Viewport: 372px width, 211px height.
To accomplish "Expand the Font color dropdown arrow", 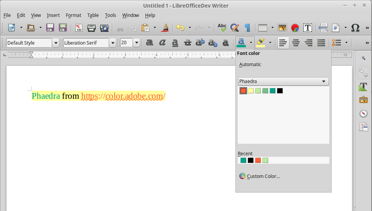I will 251,43.
